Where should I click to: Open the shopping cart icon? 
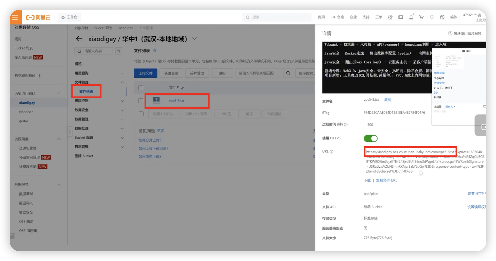[x=421, y=17]
